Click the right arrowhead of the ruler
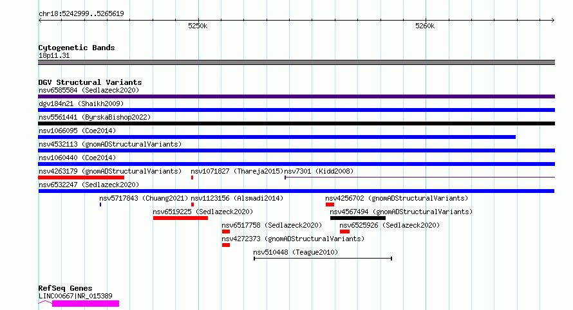 tap(553, 20)
